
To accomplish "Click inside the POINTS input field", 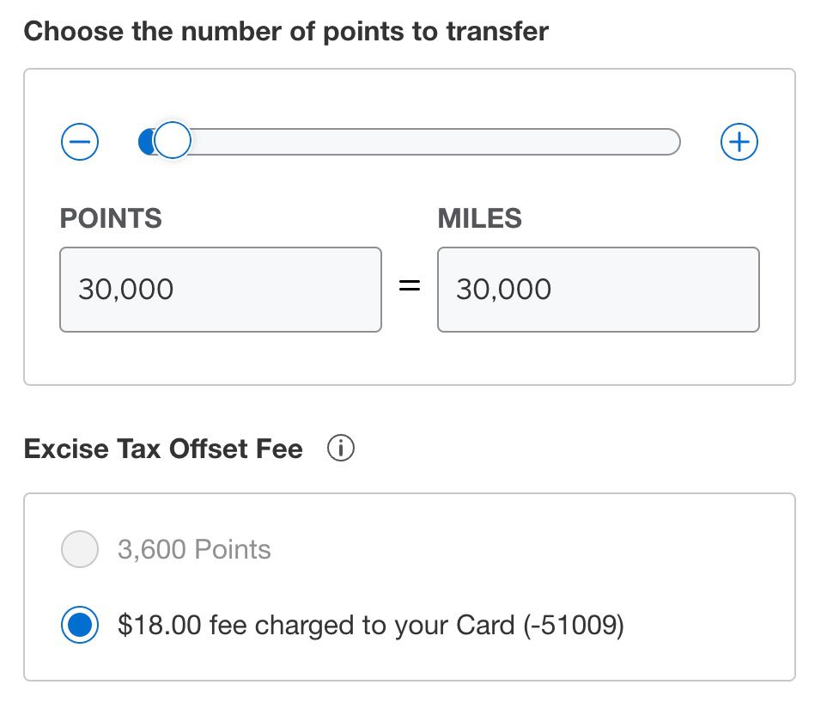I will [x=221, y=289].
